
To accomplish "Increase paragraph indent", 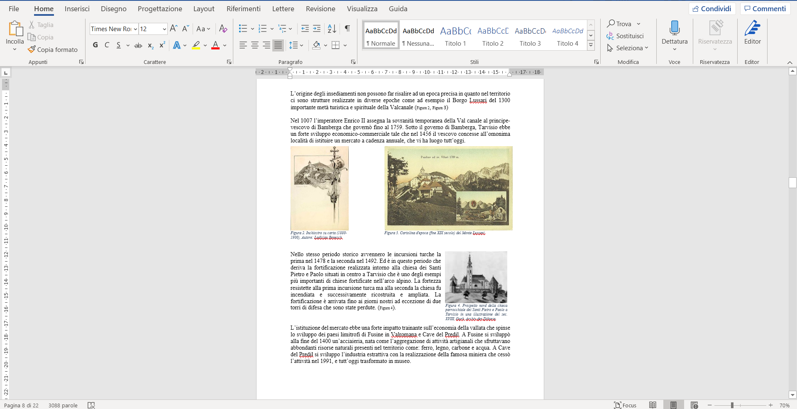I will coord(317,28).
